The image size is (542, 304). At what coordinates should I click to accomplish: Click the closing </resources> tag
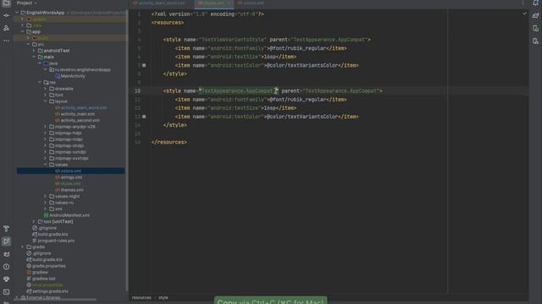click(169, 142)
